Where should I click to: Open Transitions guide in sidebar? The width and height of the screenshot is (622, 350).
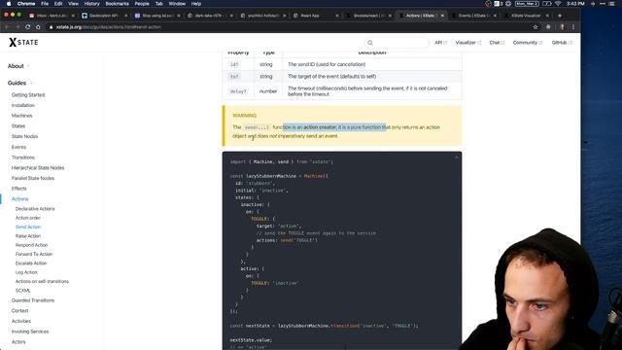[x=23, y=157]
